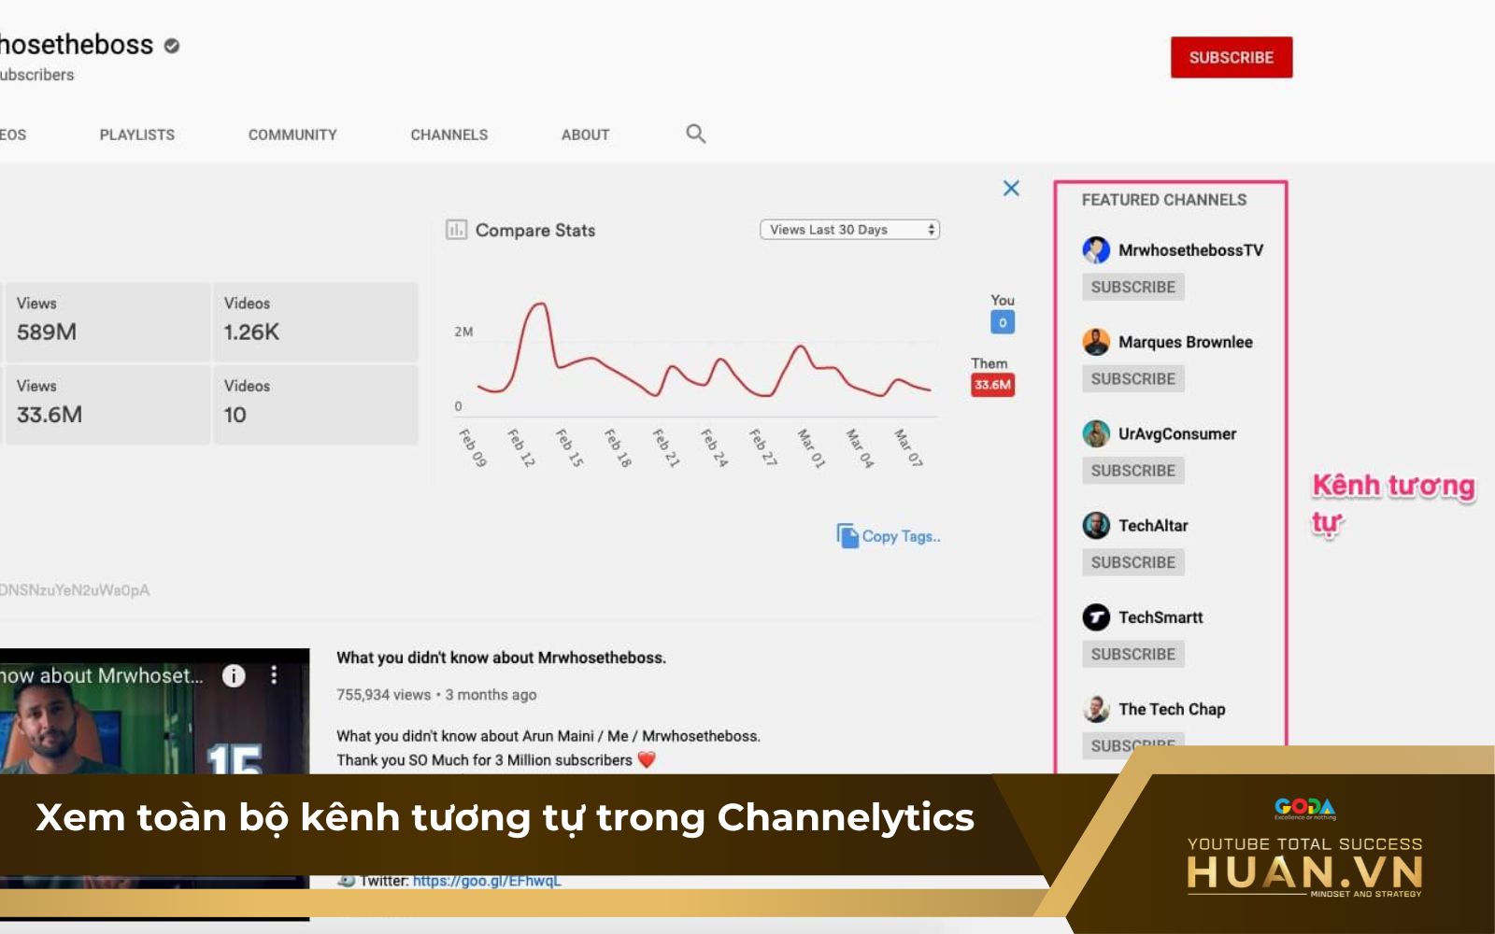
Task: Open UrAvgConsumer channel avatar
Action: point(1096,433)
